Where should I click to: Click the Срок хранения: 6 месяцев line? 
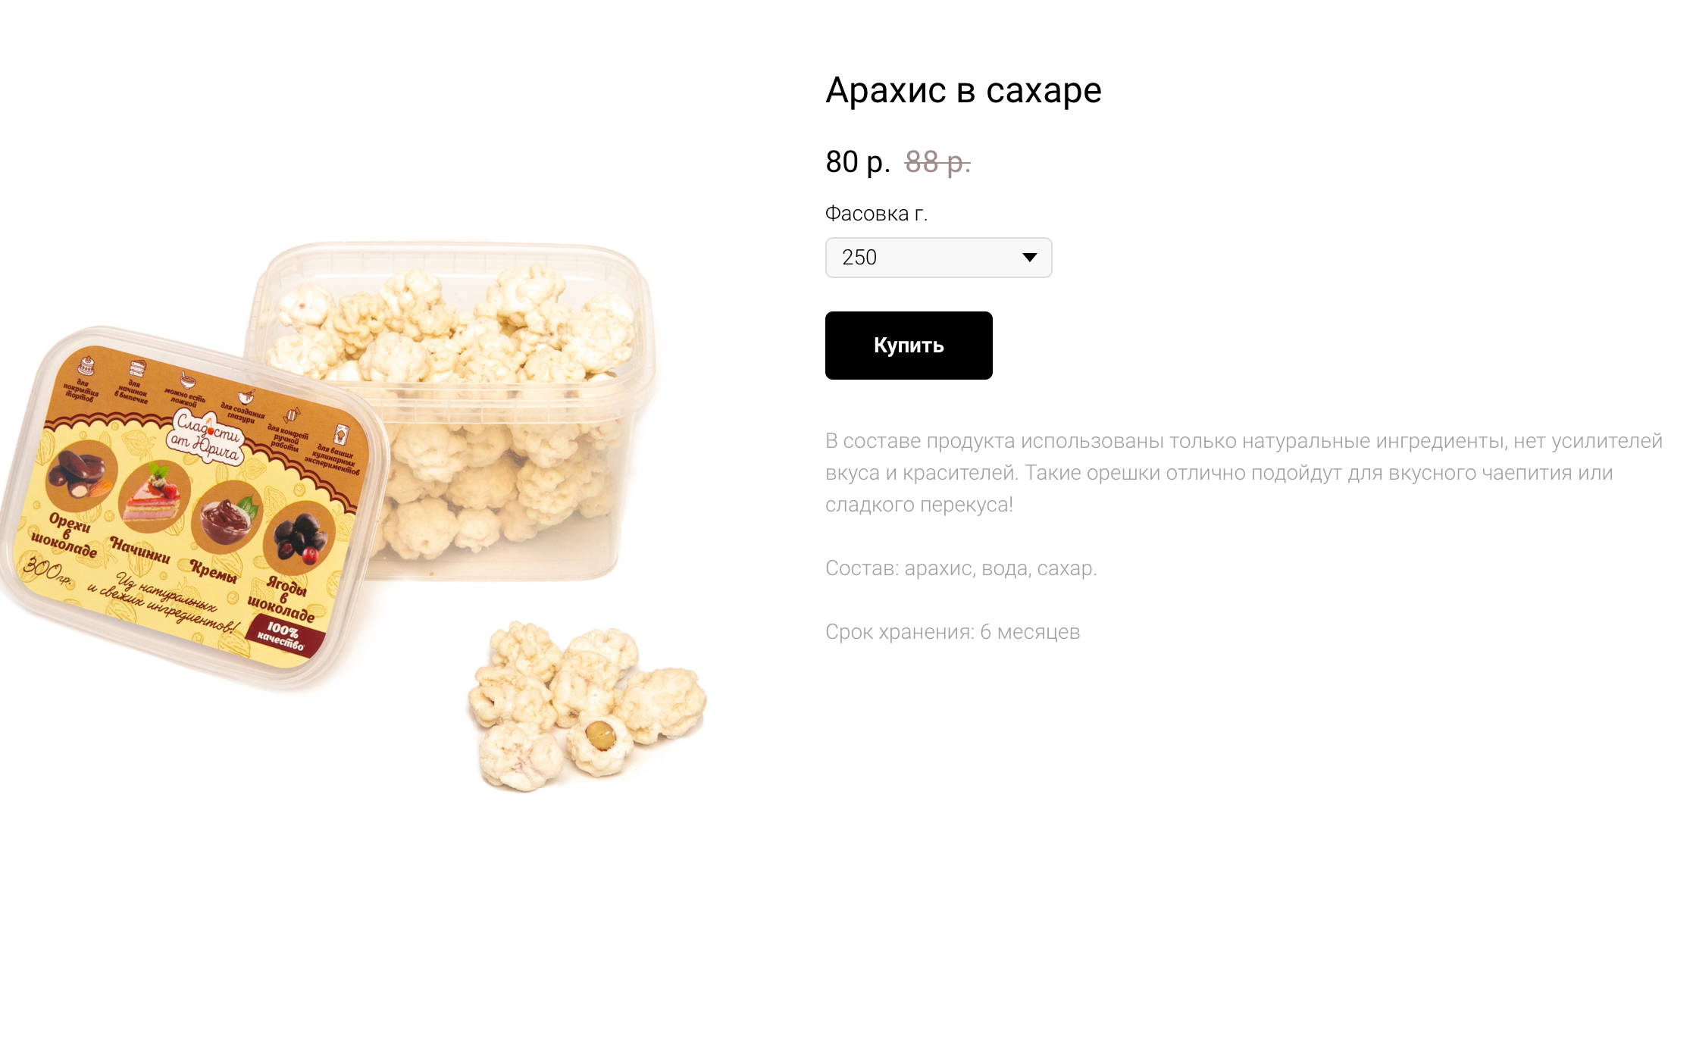coord(953,632)
